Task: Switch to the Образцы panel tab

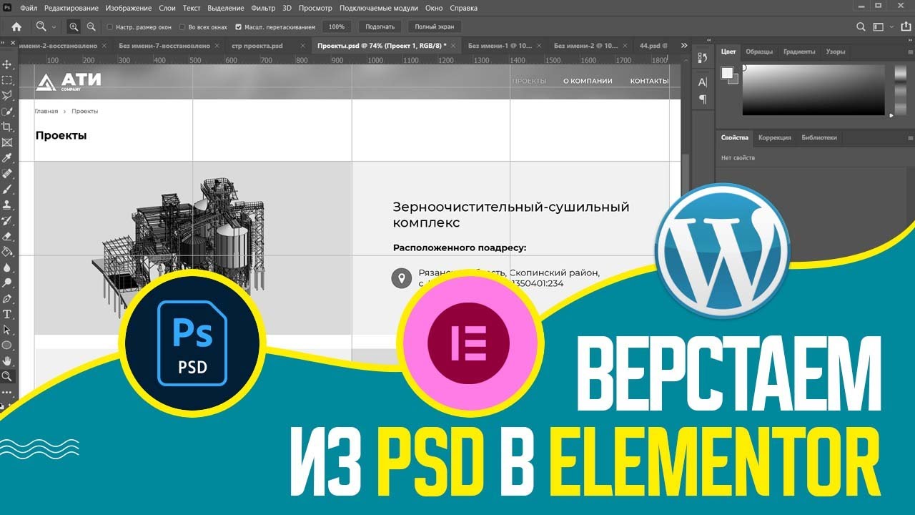Action: point(759,52)
